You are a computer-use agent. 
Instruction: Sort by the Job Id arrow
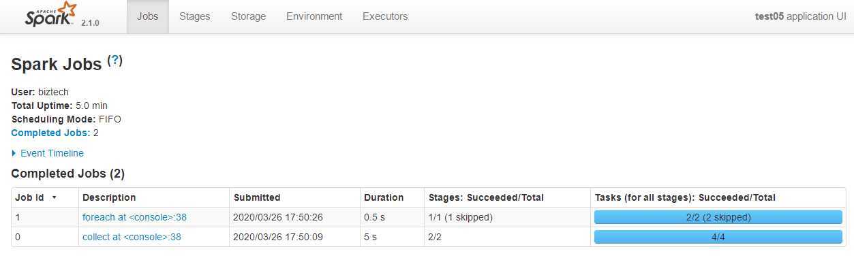click(55, 197)
